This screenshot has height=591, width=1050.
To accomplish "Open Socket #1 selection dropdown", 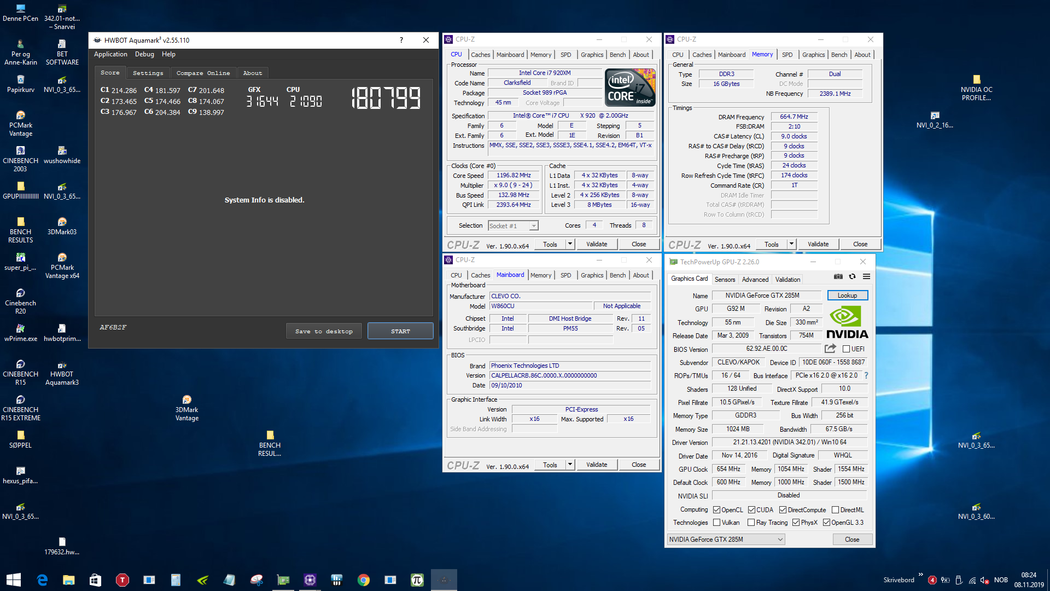I will click(513, 226).
